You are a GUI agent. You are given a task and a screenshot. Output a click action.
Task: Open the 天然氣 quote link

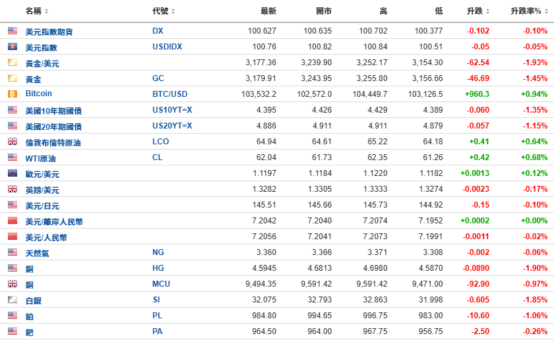[37, 254]
